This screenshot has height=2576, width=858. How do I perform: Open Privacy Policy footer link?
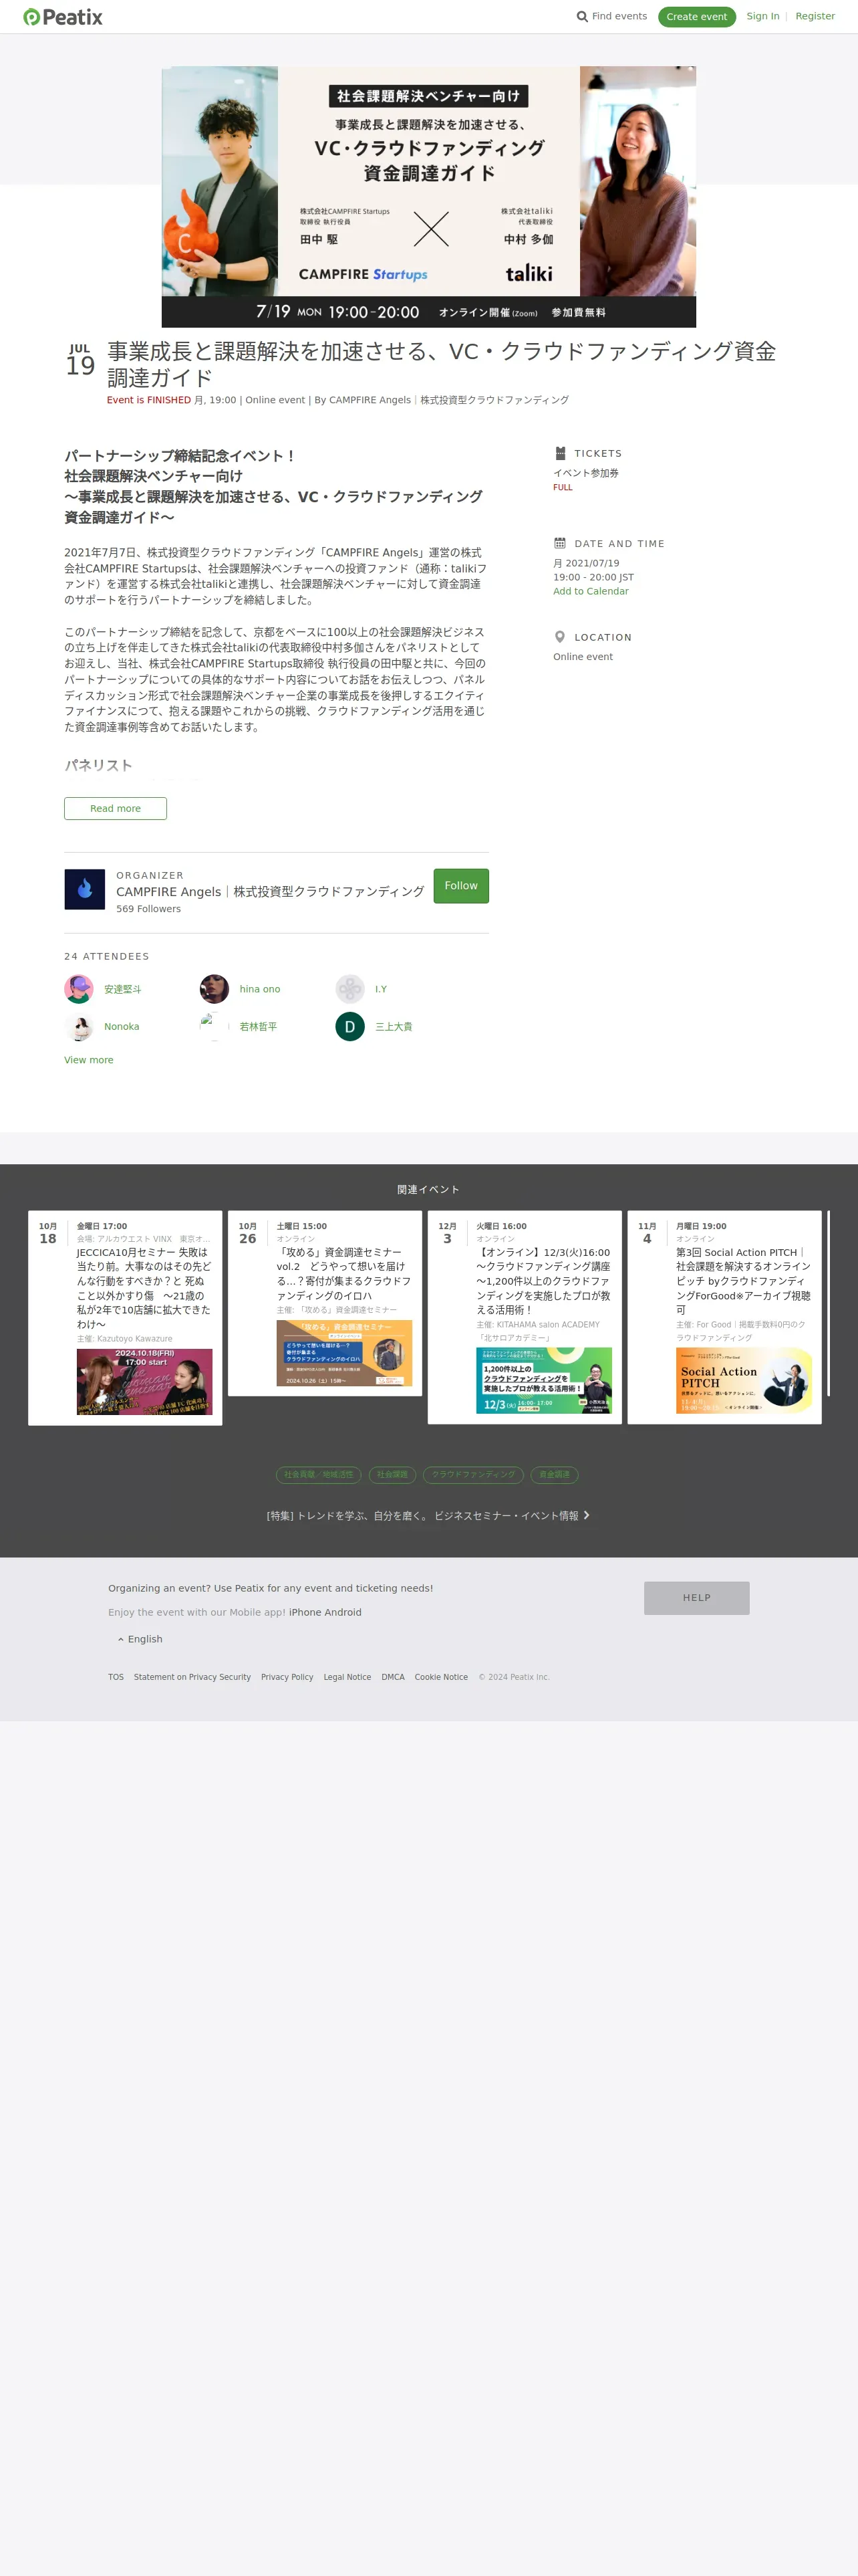(x=287, y=1677)
